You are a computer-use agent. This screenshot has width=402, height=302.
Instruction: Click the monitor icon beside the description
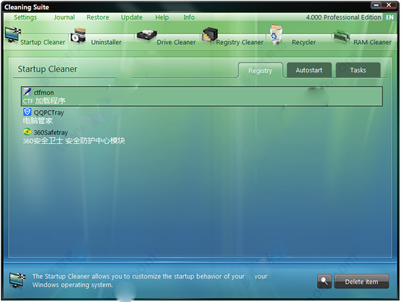coord(17,280)
